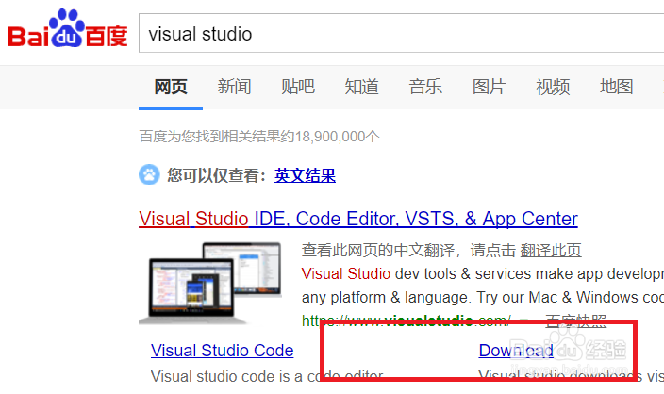Click the Baidu logo
This screenshot has width=664, height=394.
point(68,29)
